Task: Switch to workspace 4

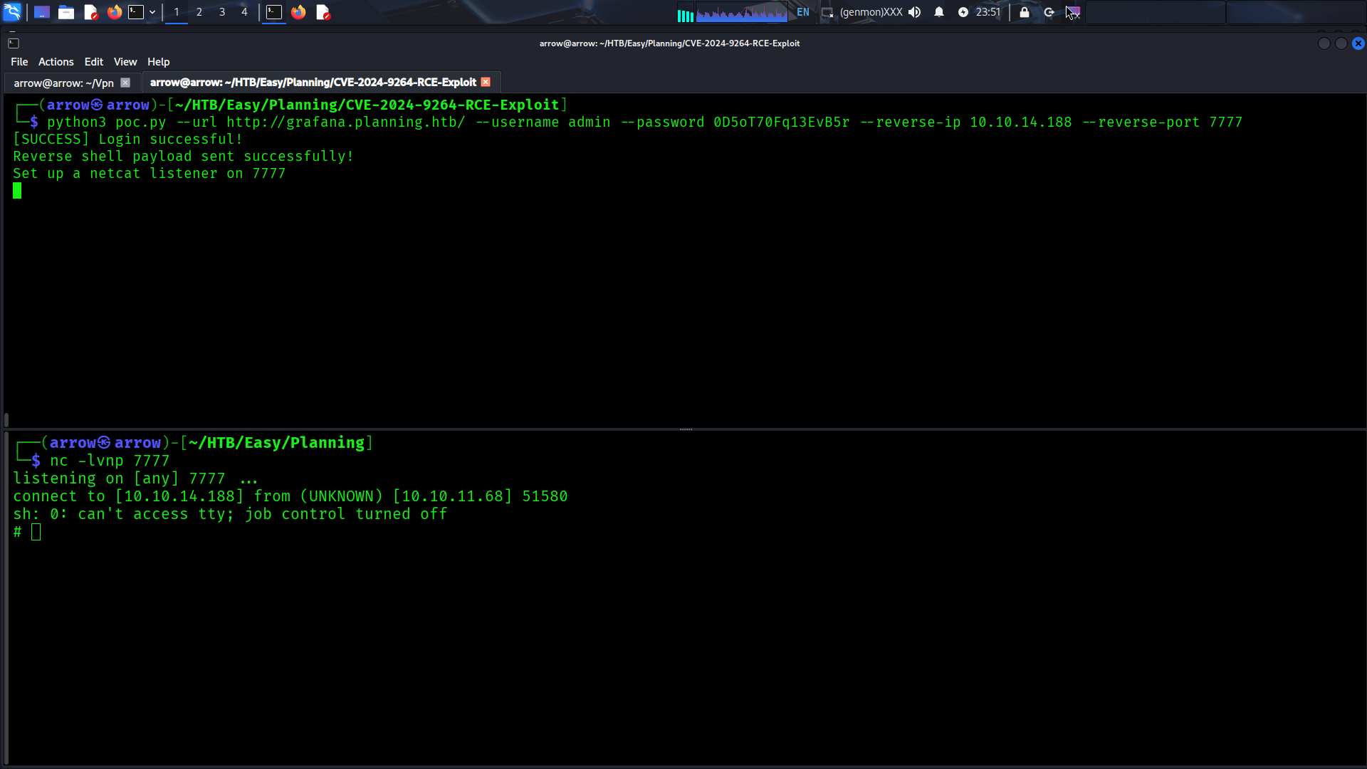Action: click(x=244, y=12)
